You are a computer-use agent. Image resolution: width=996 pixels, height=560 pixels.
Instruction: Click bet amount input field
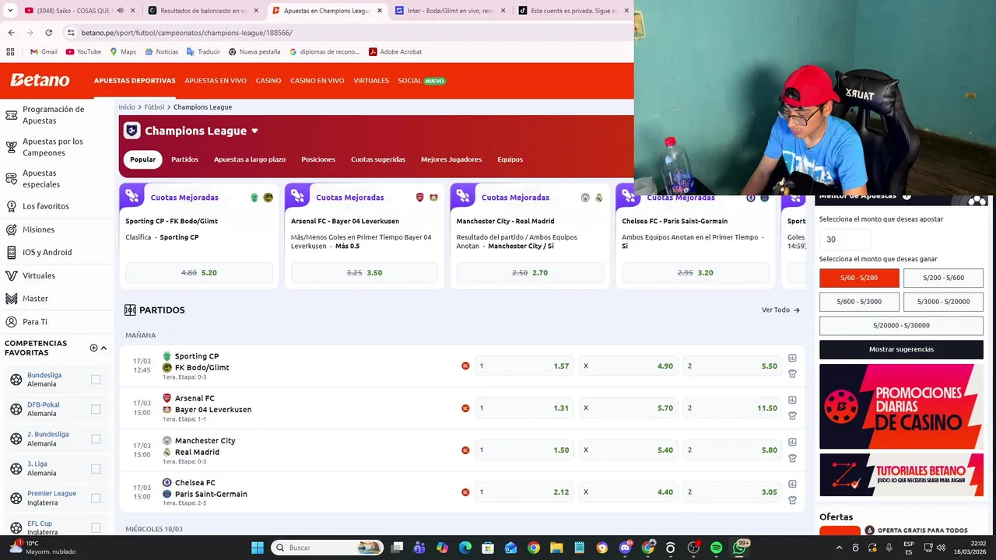tap(845, 240)
